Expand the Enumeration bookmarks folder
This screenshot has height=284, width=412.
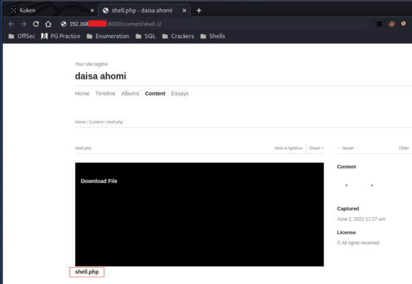(107, 36)
